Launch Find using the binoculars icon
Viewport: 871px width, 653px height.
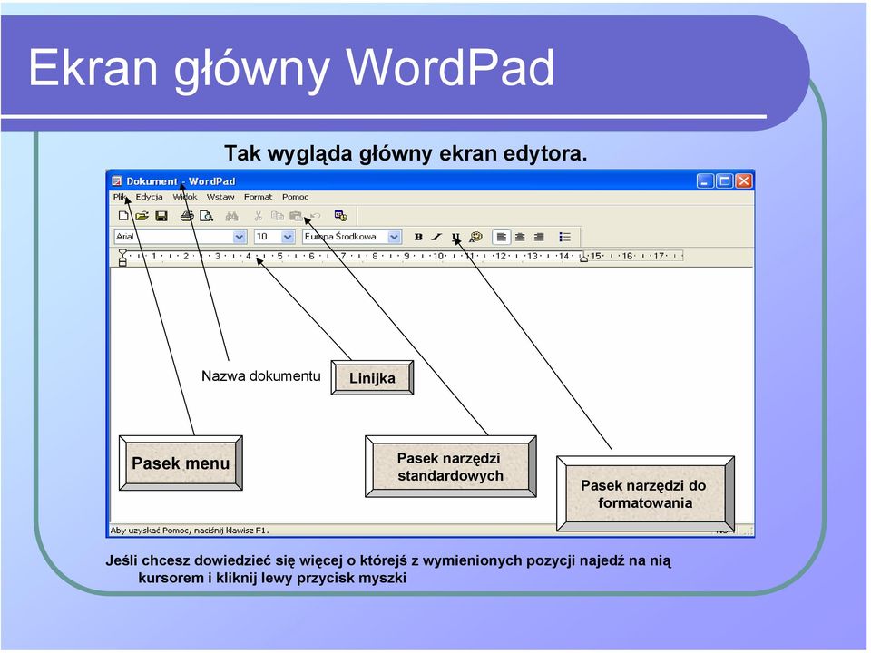[231, 216]
